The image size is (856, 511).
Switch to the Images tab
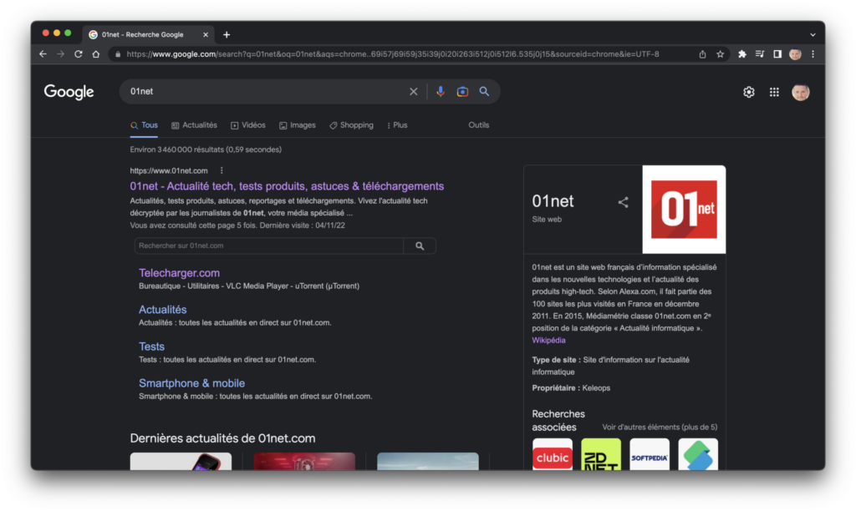pos(298,125)
